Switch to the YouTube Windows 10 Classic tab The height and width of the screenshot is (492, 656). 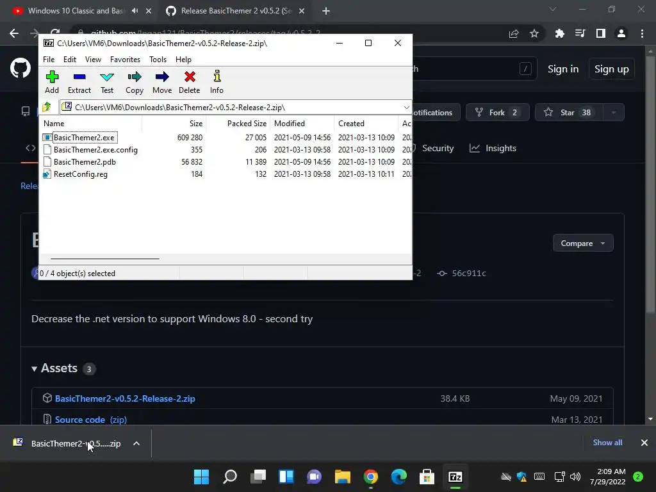(76, 11)
